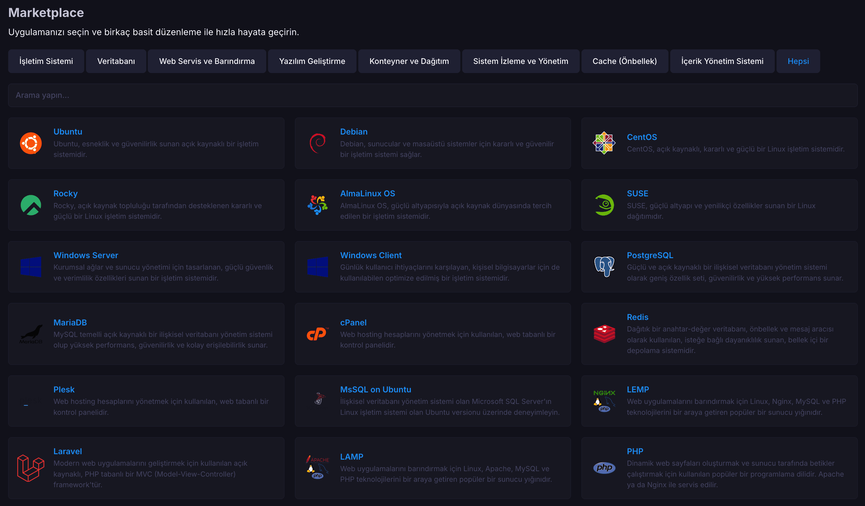Switch to the Veritabanı category tab
Screen dimensions: 865x506
(116, 61)
